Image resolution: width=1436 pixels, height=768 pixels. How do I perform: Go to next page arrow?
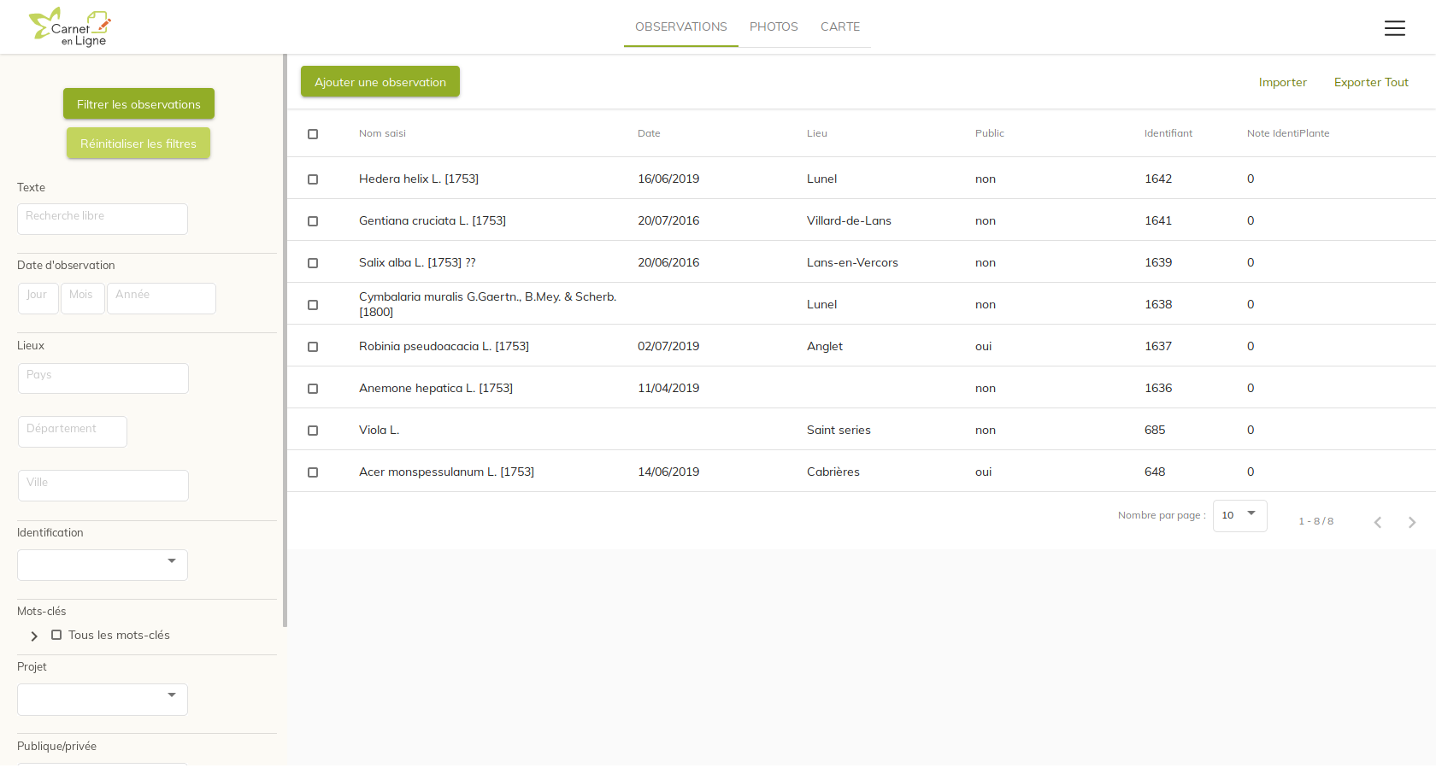tap(1411, 522)
